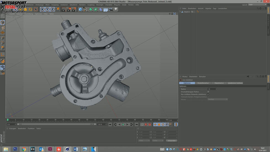
Task: Switch to the Modellierachse tab
Action: [203, 83]
